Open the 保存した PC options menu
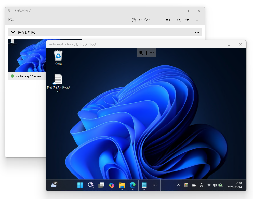The height and width of the screenshot is (199, 253). point(197,32)
